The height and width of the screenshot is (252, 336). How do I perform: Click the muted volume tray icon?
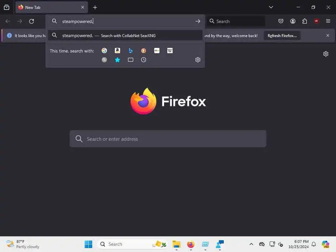click(281, 244)
